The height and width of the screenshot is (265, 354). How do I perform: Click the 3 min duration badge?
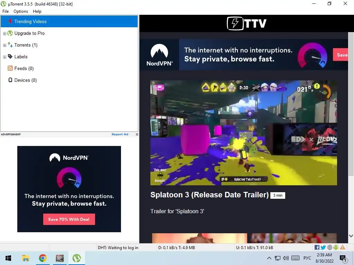pos(278,195)
